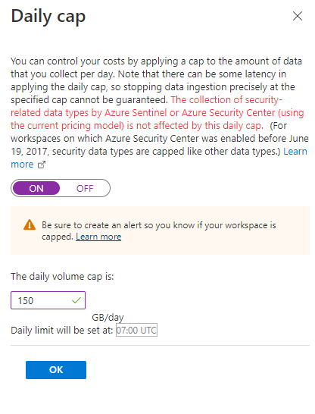Open 'Learn more' link in alert banner
The image size is (315, 414).
coord(98,237)
